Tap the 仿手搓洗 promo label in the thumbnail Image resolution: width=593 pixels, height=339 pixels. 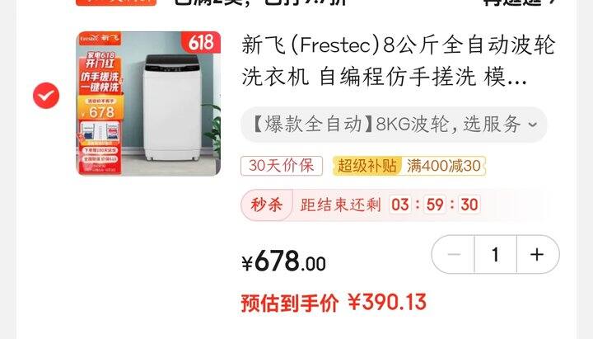point(100,77)
